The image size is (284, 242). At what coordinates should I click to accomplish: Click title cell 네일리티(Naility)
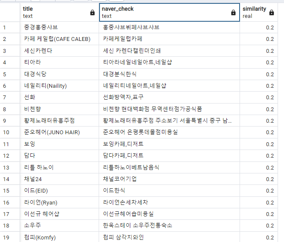(59, 86)
